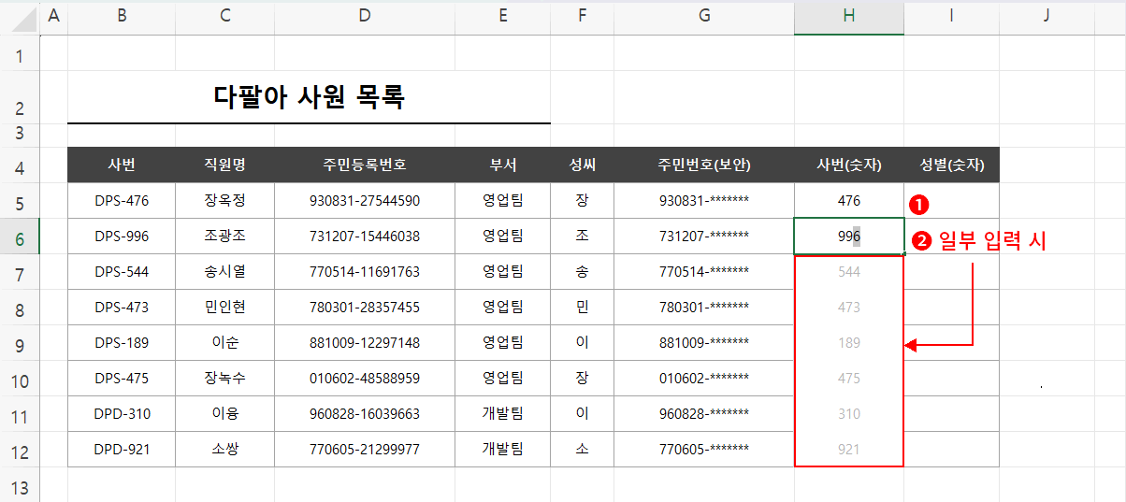Select cell containing DPS-473

pos(122,308)
